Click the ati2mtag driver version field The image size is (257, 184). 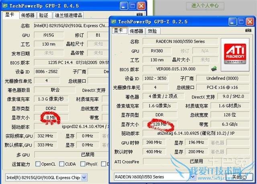[196, 133]
